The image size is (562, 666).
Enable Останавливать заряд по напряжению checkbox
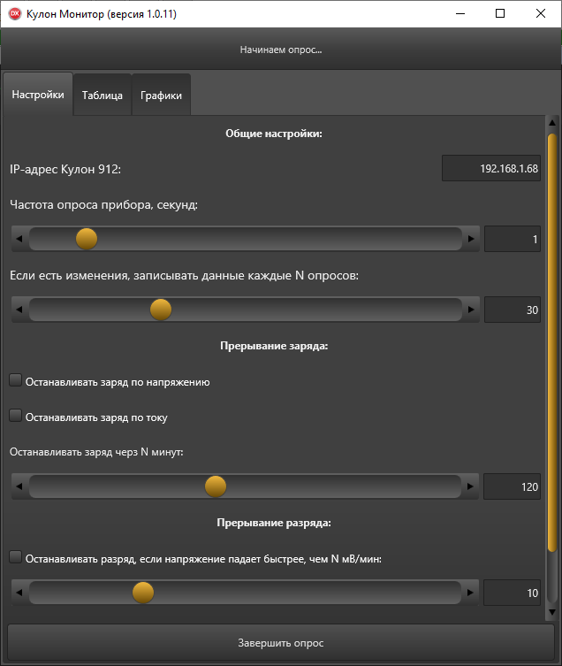(16, 380)
